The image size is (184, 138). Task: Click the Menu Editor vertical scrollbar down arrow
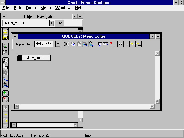[157, 101]
